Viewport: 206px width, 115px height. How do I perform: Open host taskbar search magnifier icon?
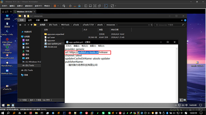[8, 113]
